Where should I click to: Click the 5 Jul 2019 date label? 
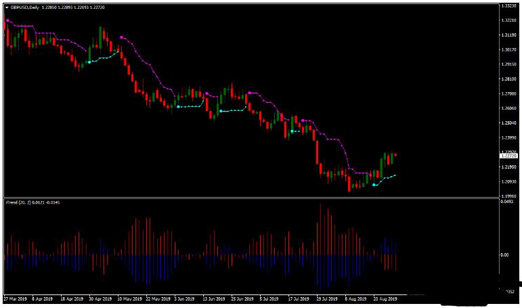tap(269, 299)
